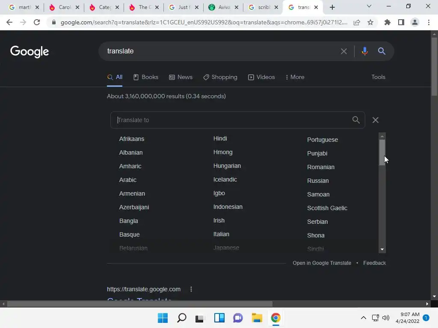
Task: Choose Italian as the target language
Action: point(221,234)
